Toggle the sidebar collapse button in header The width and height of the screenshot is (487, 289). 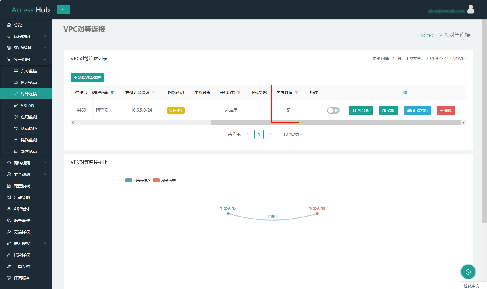(64, 9)
